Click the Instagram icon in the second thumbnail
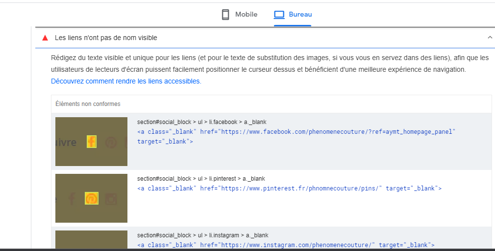495x251 pixels. coord(111,199)
